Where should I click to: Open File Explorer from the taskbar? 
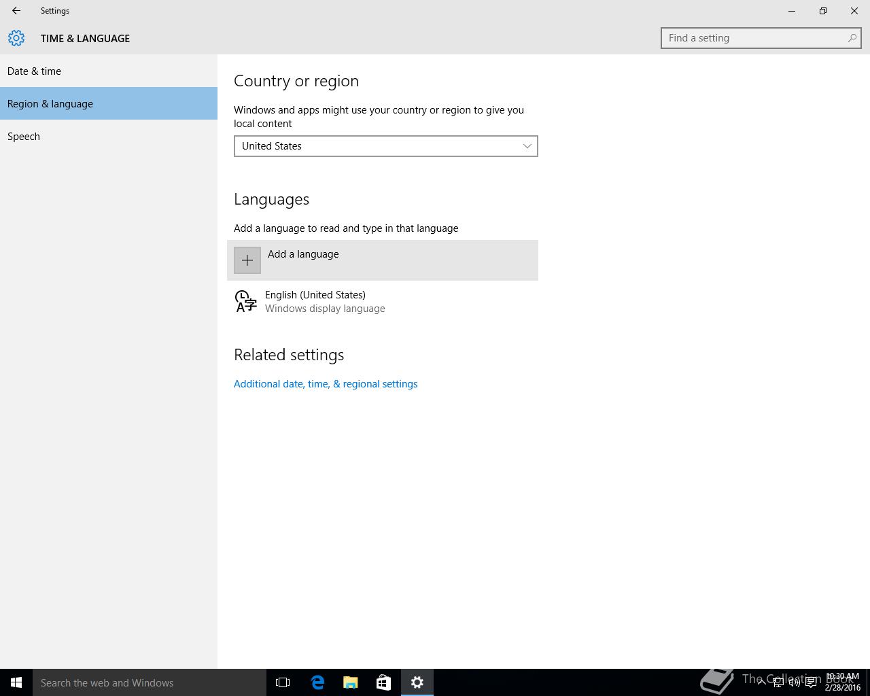pyautogui.click(x=351, y=682)
